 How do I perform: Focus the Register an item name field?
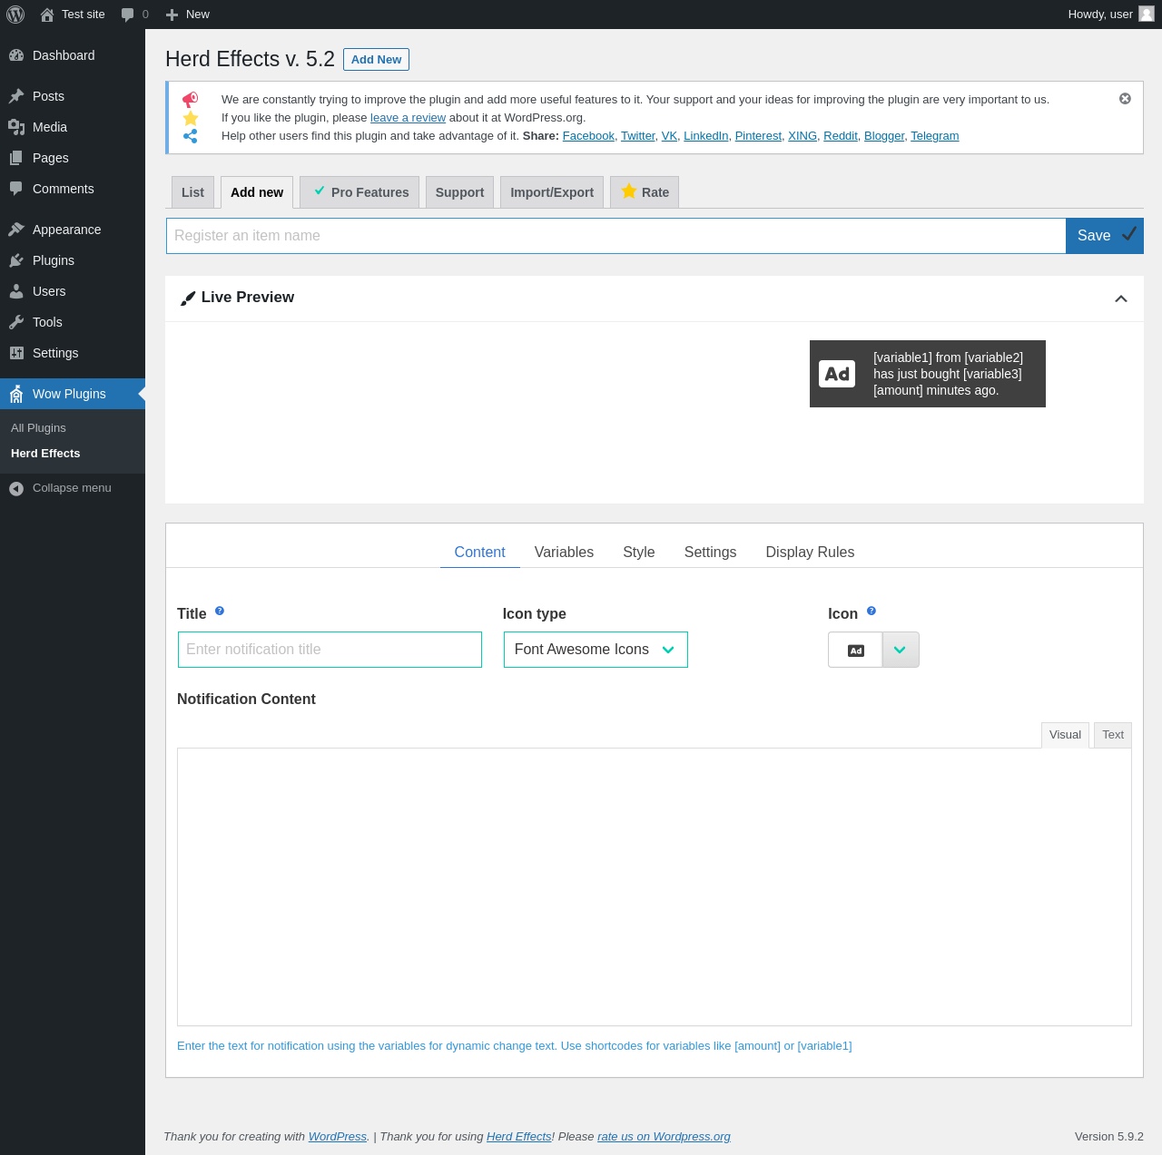[616, 236]
